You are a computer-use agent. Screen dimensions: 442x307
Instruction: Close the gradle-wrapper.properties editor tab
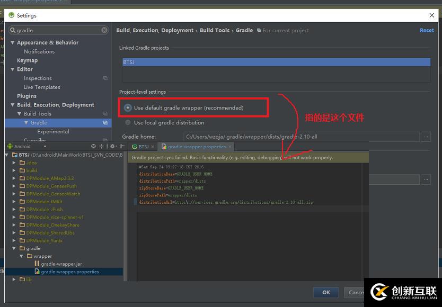(x=229, y=147)
